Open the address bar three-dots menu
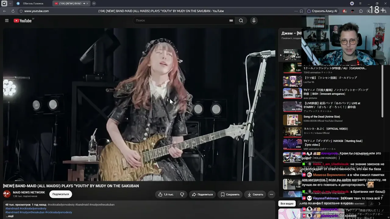Viewport: 390px width, 219px height. [296, 11]
